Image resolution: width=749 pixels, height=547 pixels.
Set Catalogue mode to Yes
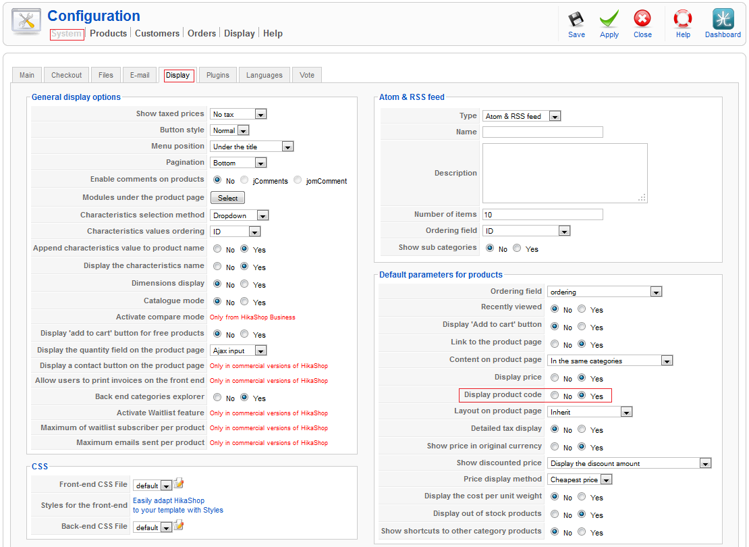click(244, 302)
